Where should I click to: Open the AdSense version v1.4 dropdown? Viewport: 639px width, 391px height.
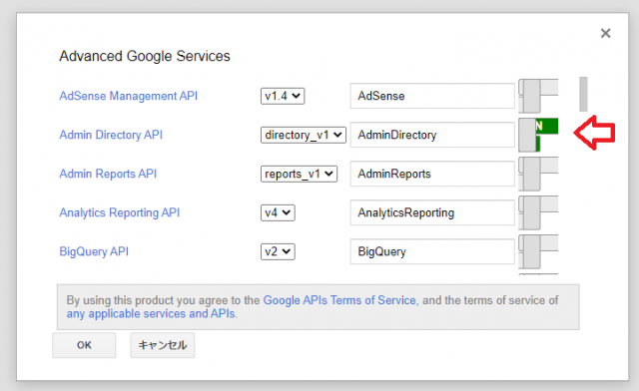[283, 96]
